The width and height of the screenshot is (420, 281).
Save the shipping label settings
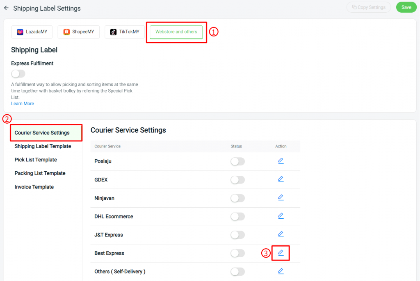406,7
